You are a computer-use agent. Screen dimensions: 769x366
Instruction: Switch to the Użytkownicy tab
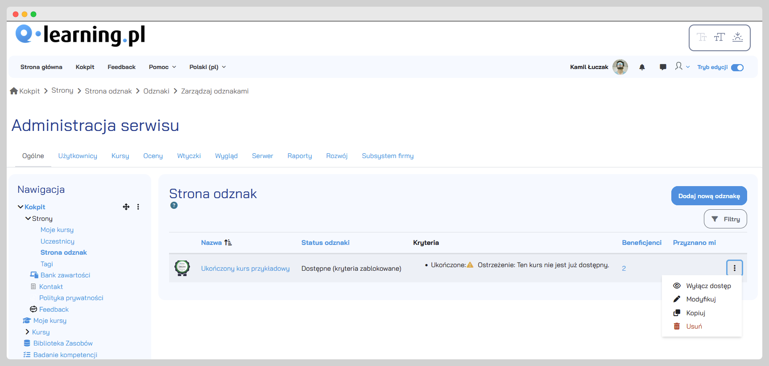point(78,156)
